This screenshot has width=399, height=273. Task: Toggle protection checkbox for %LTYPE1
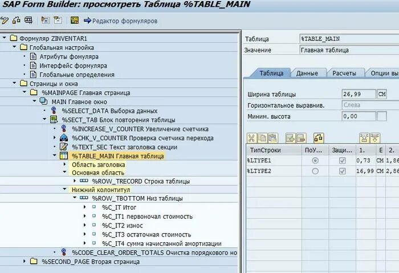point(342,161)
